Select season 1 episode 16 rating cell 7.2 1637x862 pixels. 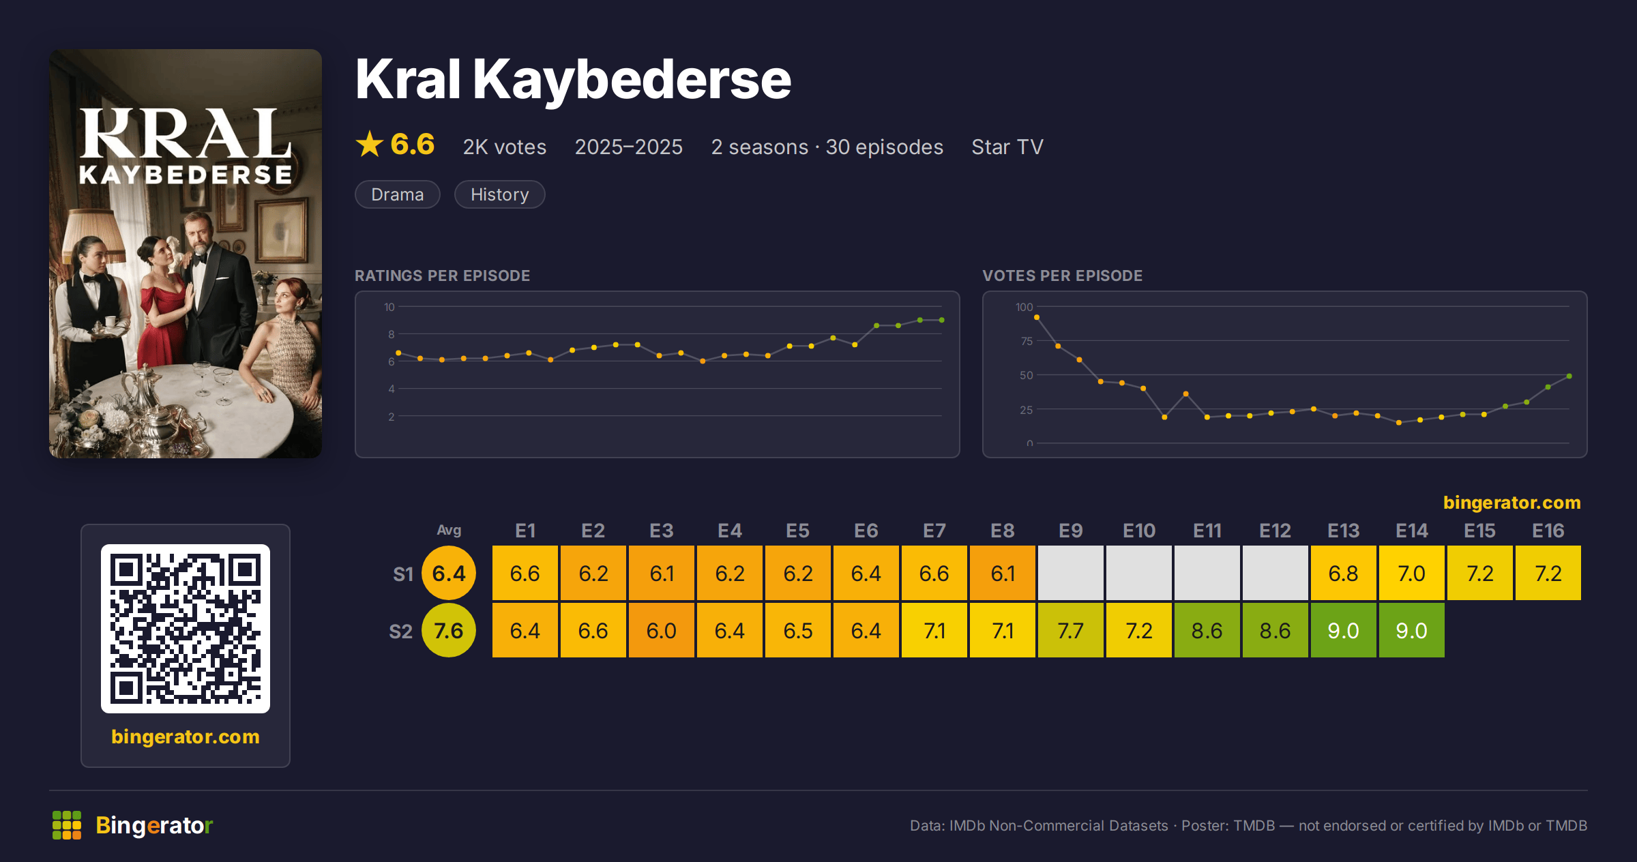pos(1548,573)
